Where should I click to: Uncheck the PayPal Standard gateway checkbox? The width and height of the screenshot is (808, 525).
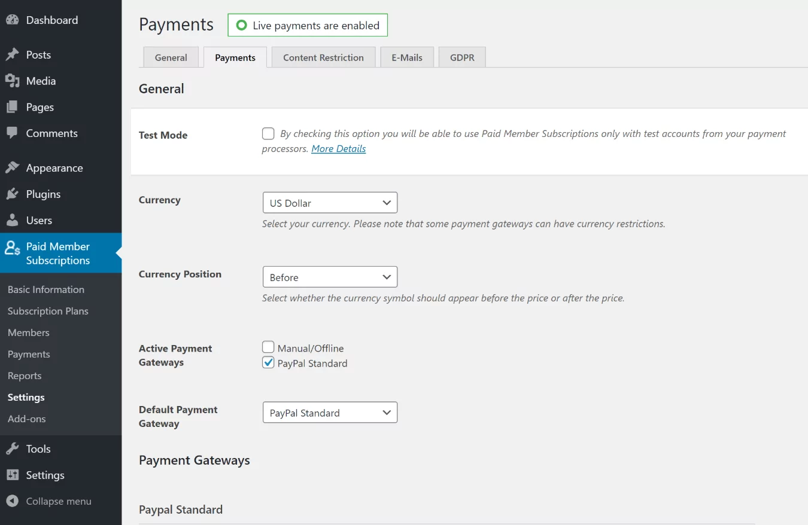pos(268,362)
